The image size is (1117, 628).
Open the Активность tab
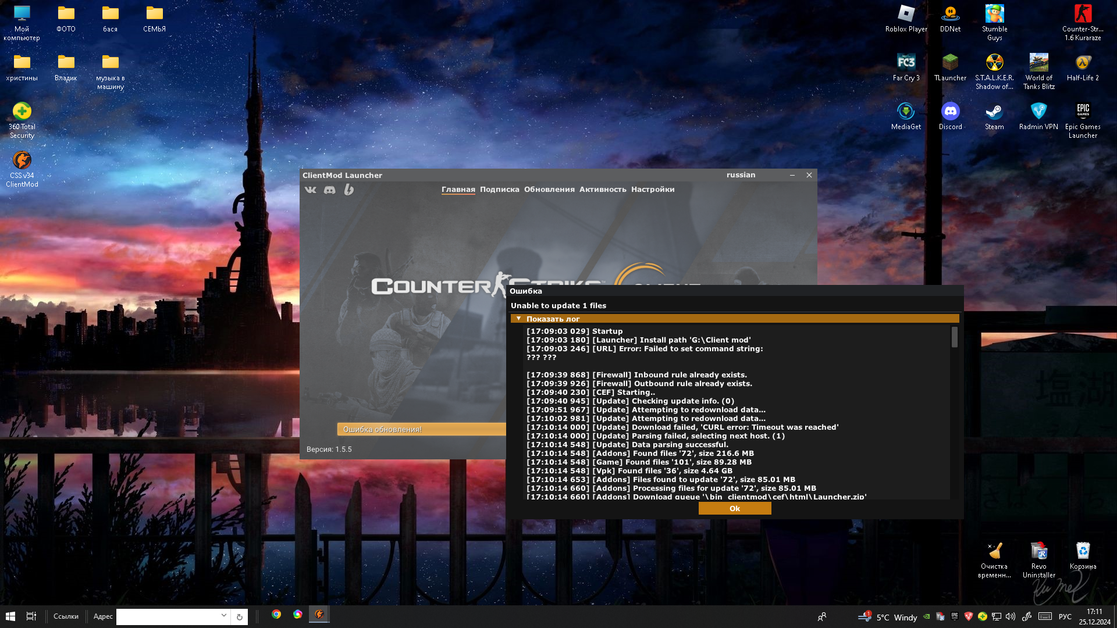click(603, 190)
